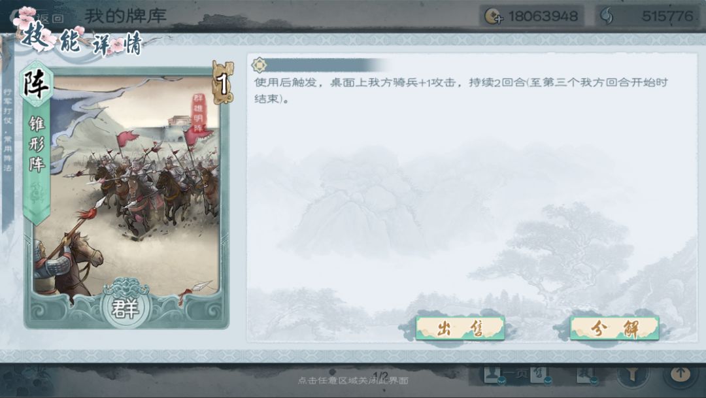706x398 pixels.
Task: Click the card cost number 1 badge
Action: pyautogui.click(x=222, y=83)
